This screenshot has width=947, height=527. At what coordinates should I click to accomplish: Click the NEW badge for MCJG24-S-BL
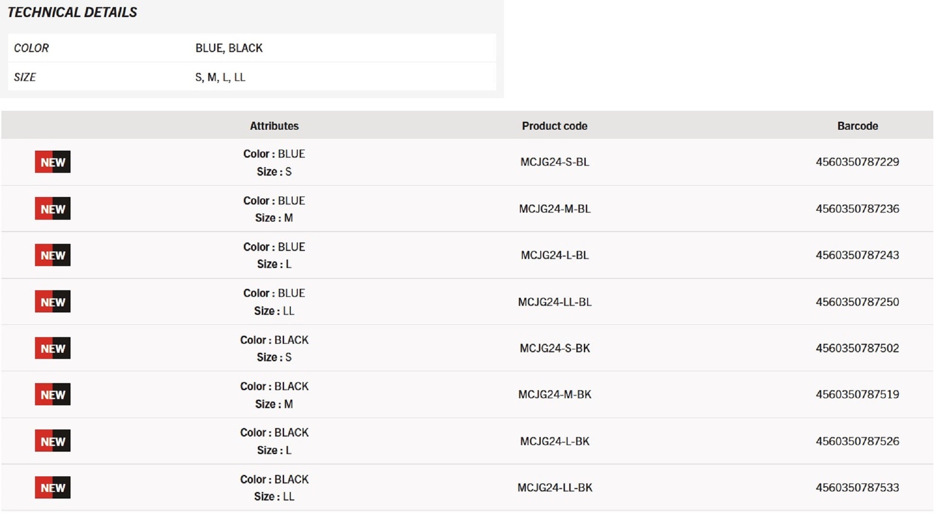pyautogui.click(x=53, y=162)
